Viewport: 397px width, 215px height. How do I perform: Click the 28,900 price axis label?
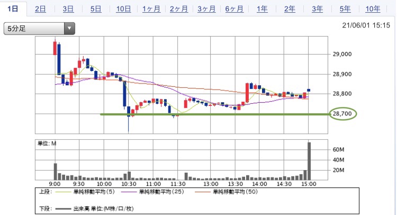(x=342, y=74)
